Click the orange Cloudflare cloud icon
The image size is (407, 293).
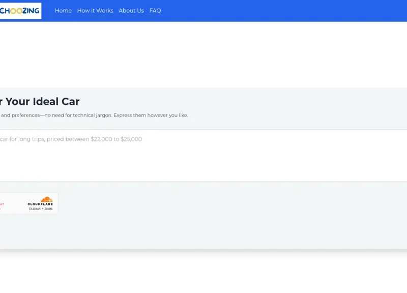click(47, 199)
